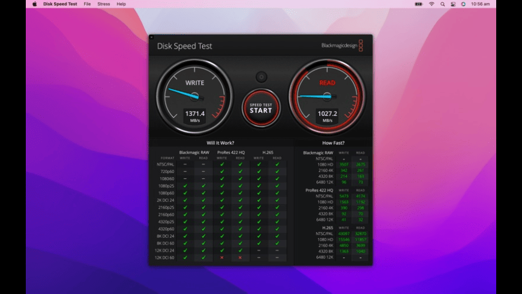Click the 'Blackmagic RAW' column header in Will It Work
Viewport: 522px width, 294px height.
click(x=194, y=152)
